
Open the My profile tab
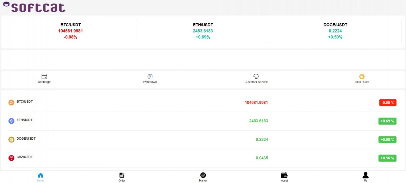tap(366, 177)
